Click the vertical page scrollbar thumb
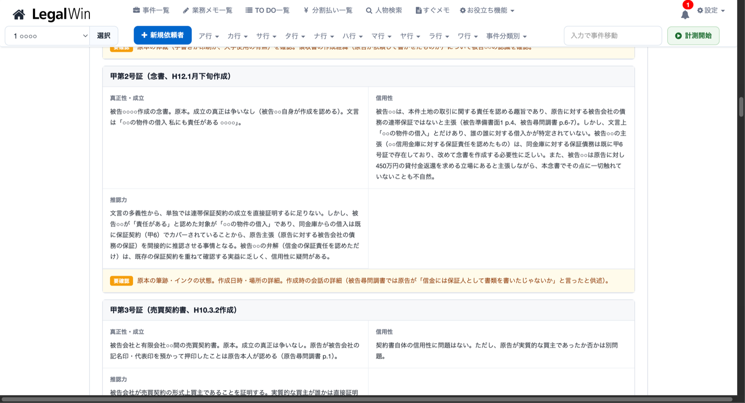745x403 pixels. (741, 107)
